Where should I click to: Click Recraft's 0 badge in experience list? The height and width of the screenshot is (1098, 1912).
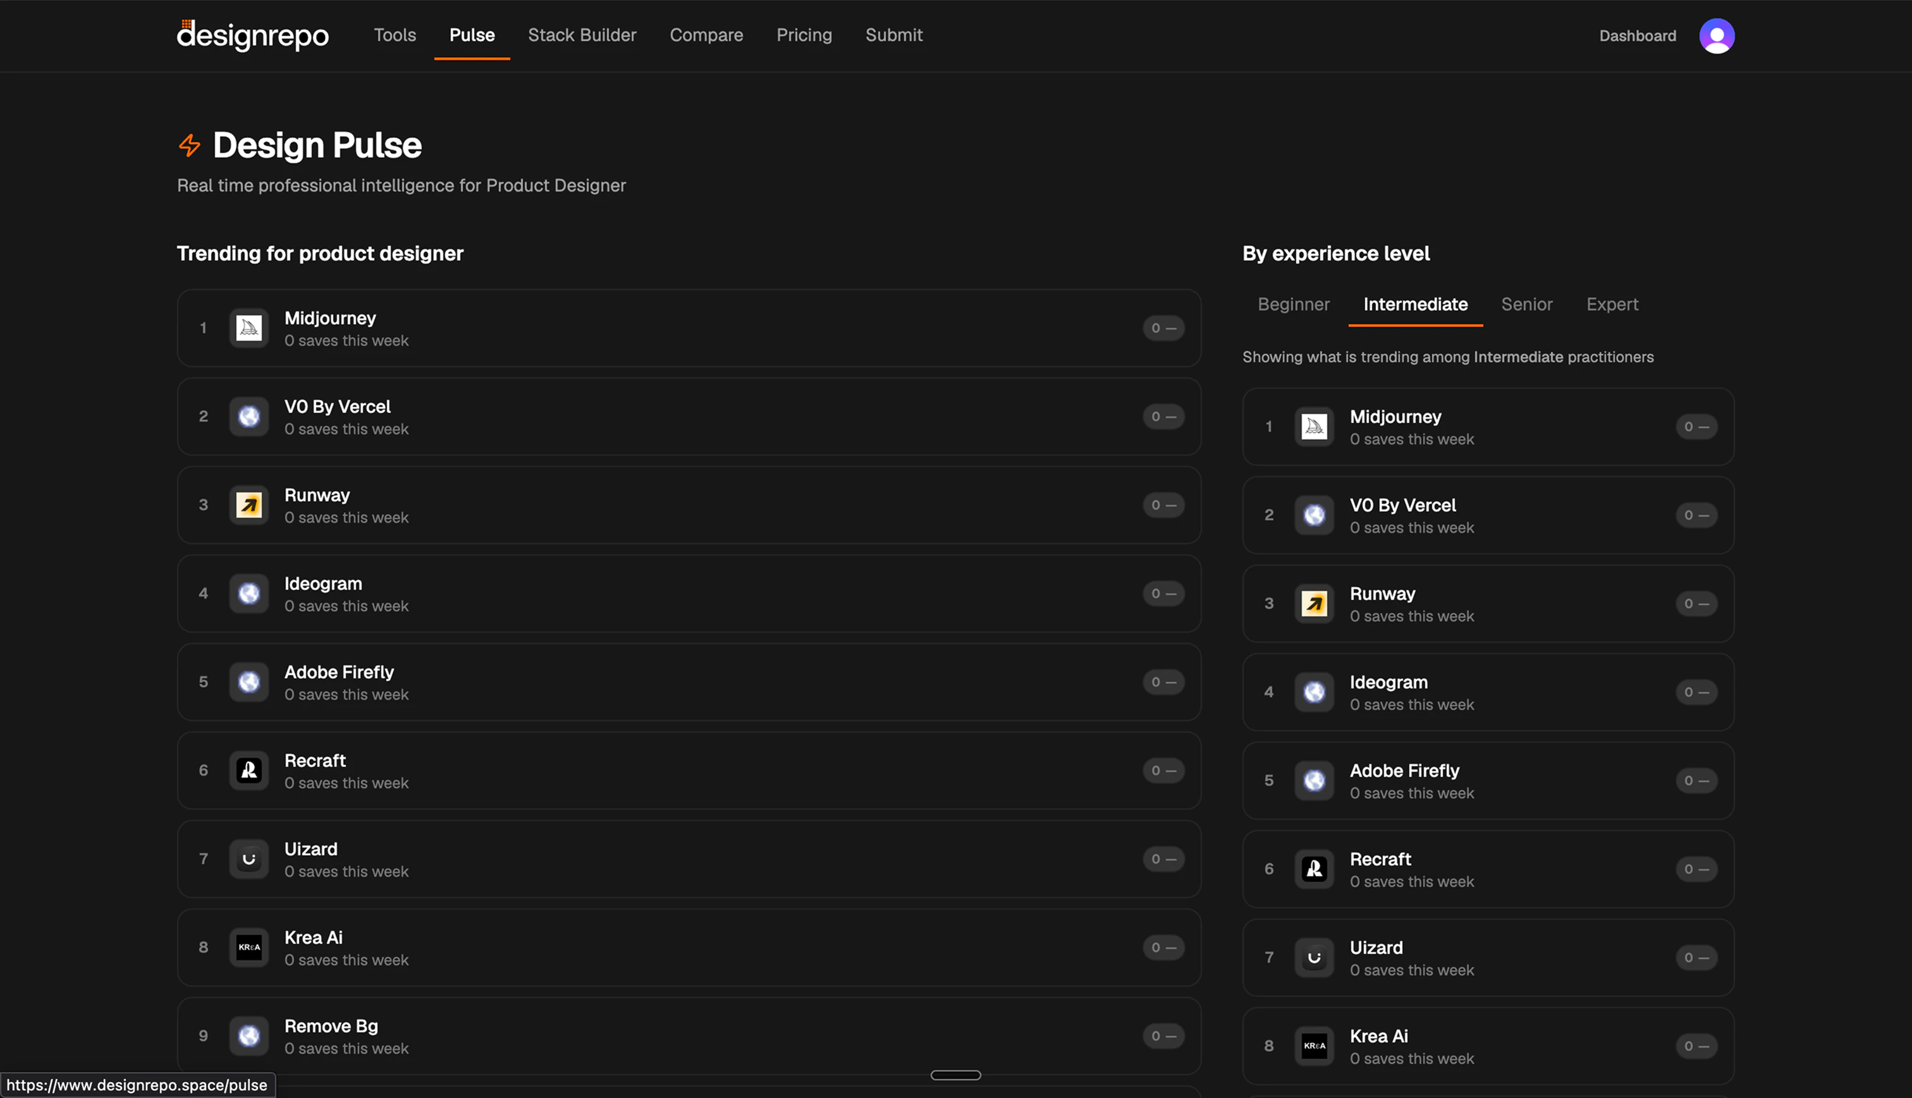[x=1696, y=869]
